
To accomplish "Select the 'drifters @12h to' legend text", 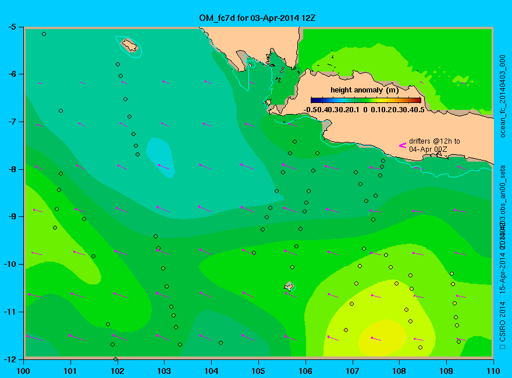I will [x=434, y=141].
